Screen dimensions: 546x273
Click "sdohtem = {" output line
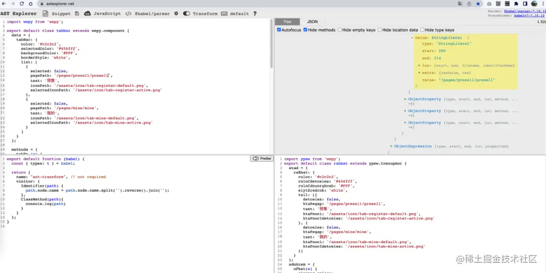[301, 264]
